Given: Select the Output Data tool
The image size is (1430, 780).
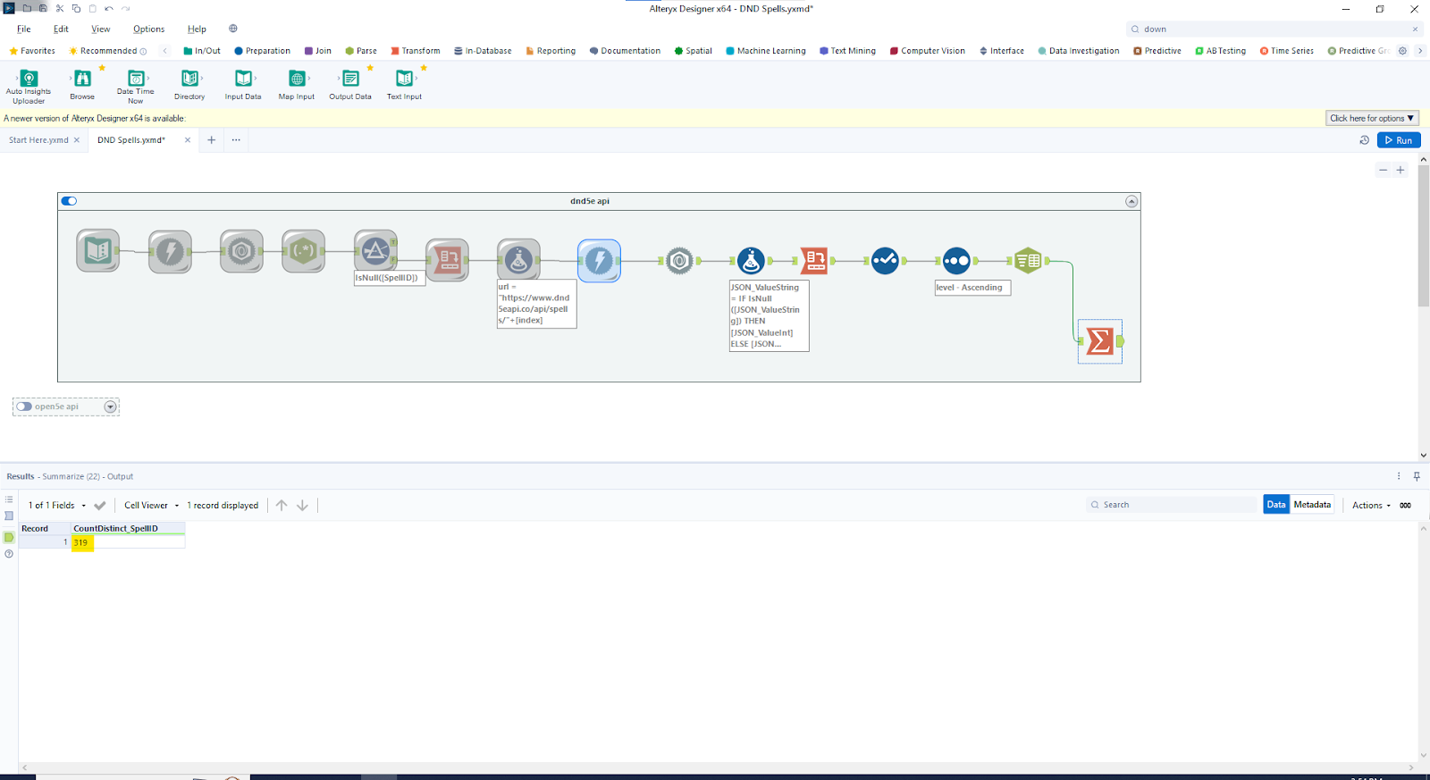Looking at the screenshot, I should (350, 86).
